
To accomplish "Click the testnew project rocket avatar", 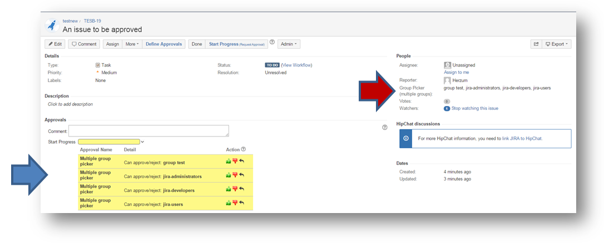I will (52, 25).
